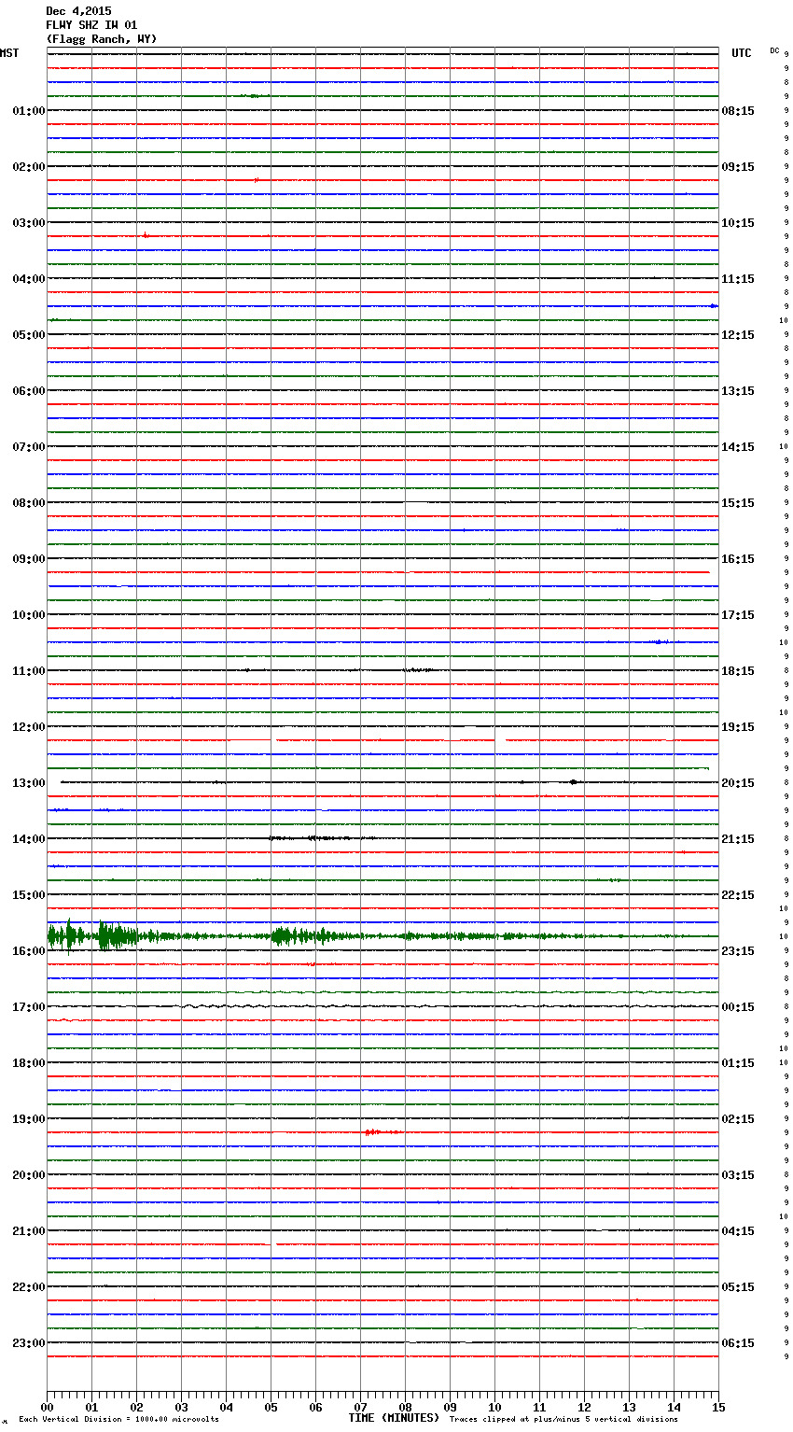Click the minute '12' tick label on time axis
The height and width of the screenshot is (1432, 793).
point(584,1407)
